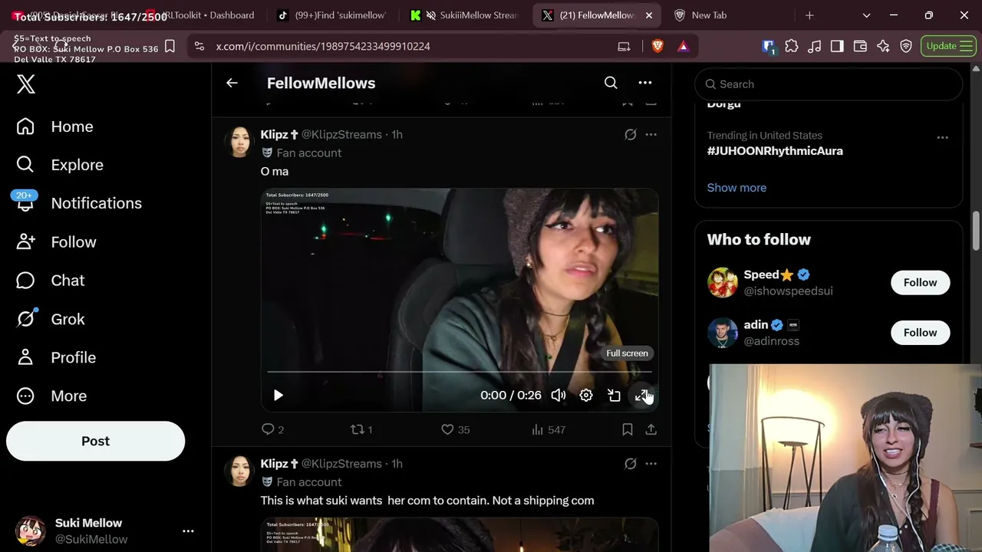Open more options on 'shipping com' post
Viewport: 982px width, 552px height.
click(651, 463)
